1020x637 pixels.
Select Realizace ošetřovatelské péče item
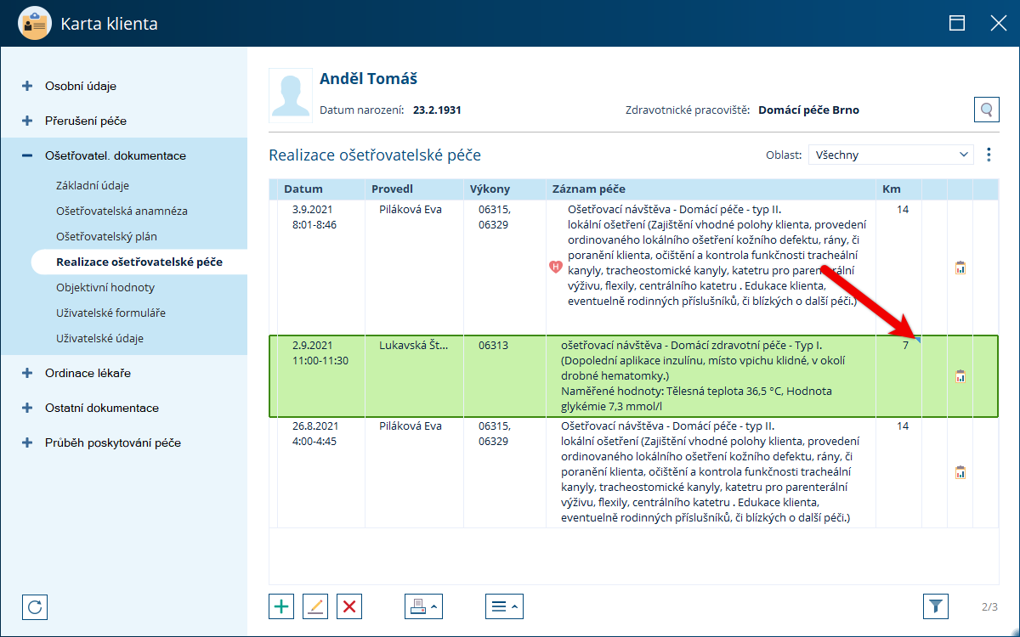click(x=139, y=262)
